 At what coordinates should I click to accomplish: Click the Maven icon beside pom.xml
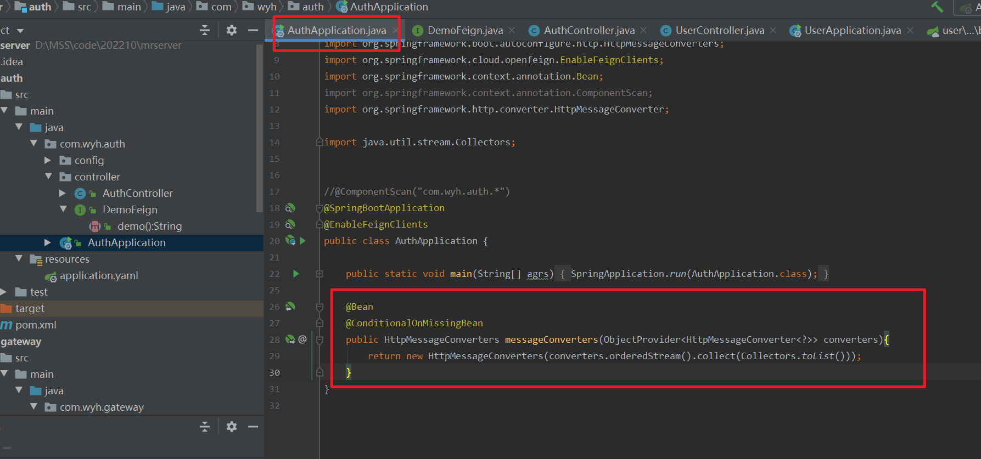point(7,325)
